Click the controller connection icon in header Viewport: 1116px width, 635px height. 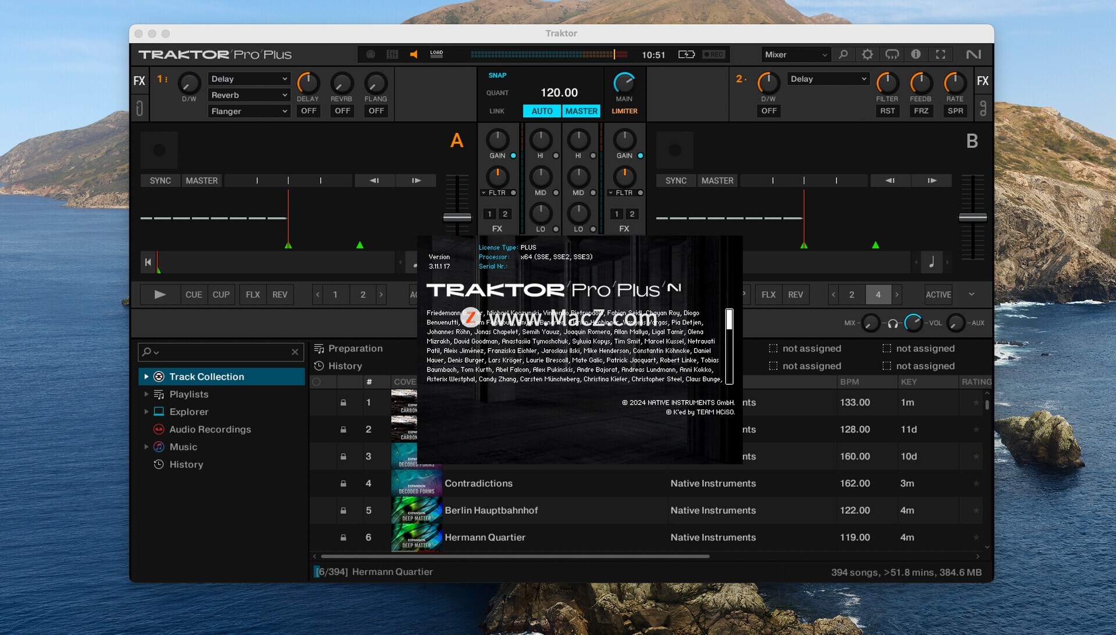[x=371, y=54]
